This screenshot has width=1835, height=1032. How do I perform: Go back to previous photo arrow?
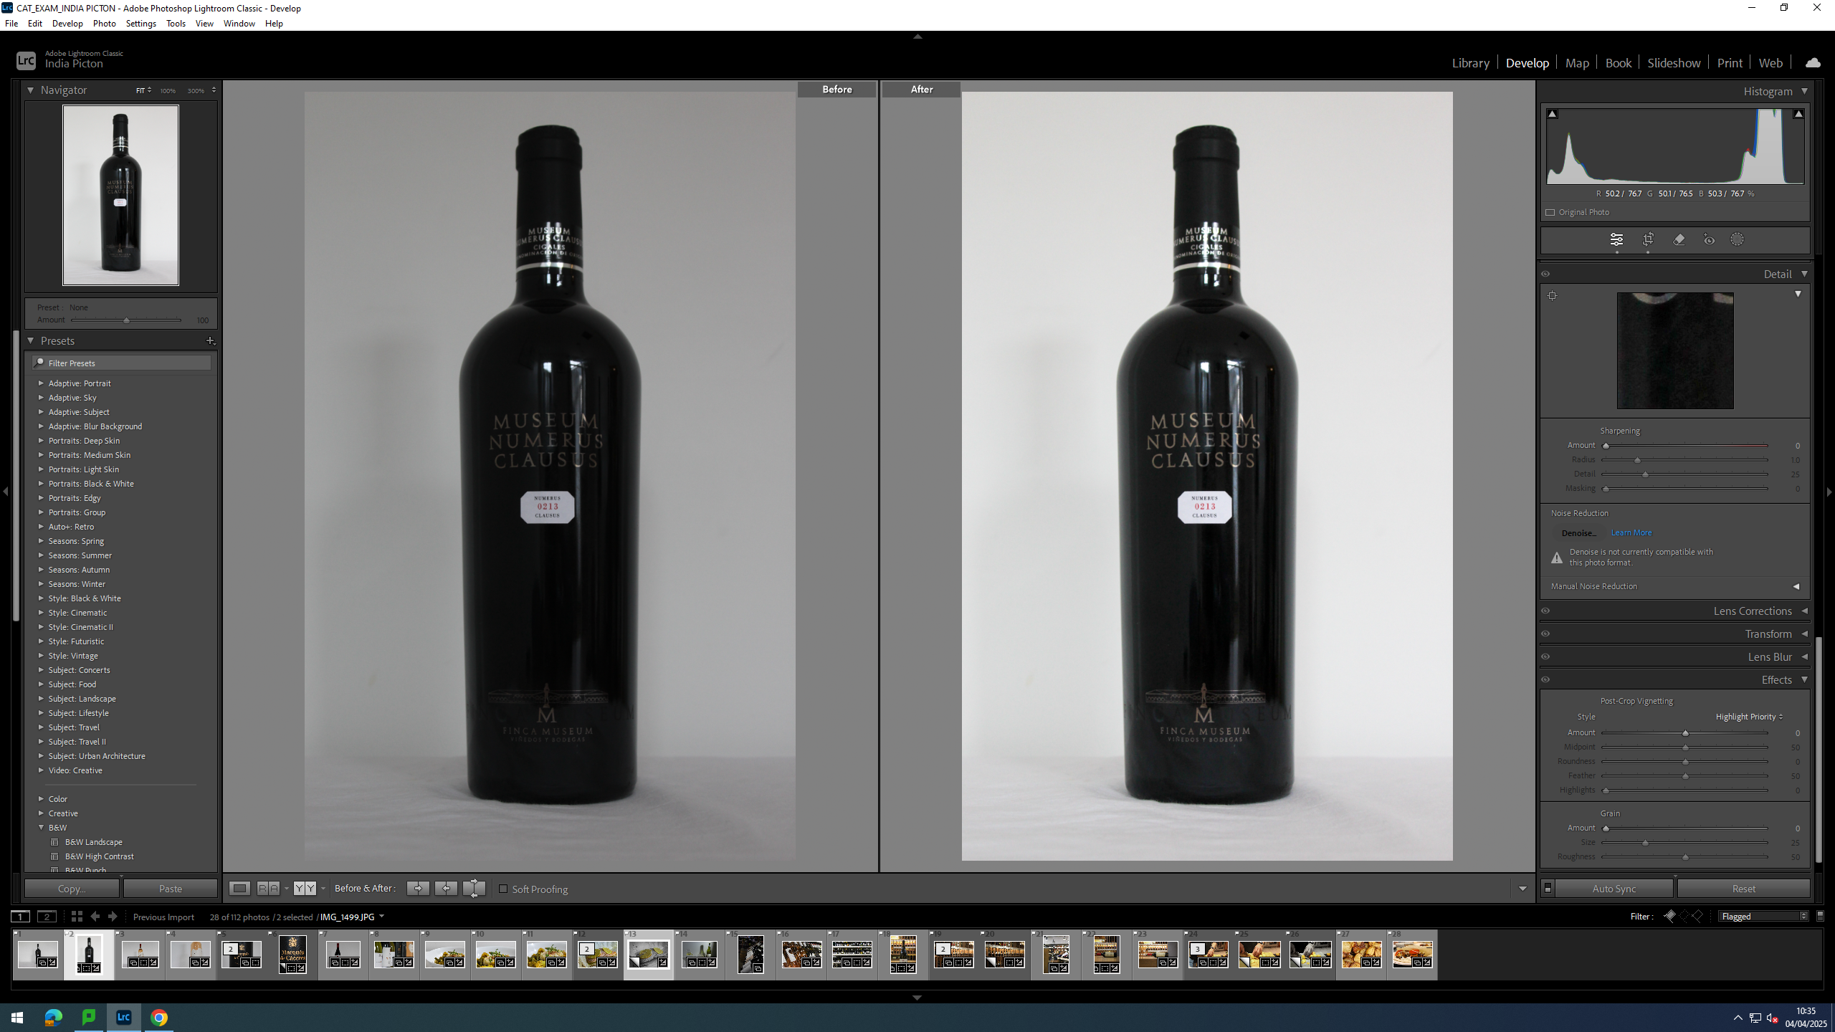tap(95, 916)
